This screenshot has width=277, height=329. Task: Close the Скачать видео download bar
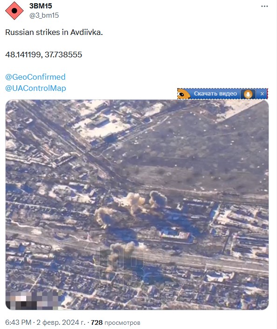pos(262,94)
